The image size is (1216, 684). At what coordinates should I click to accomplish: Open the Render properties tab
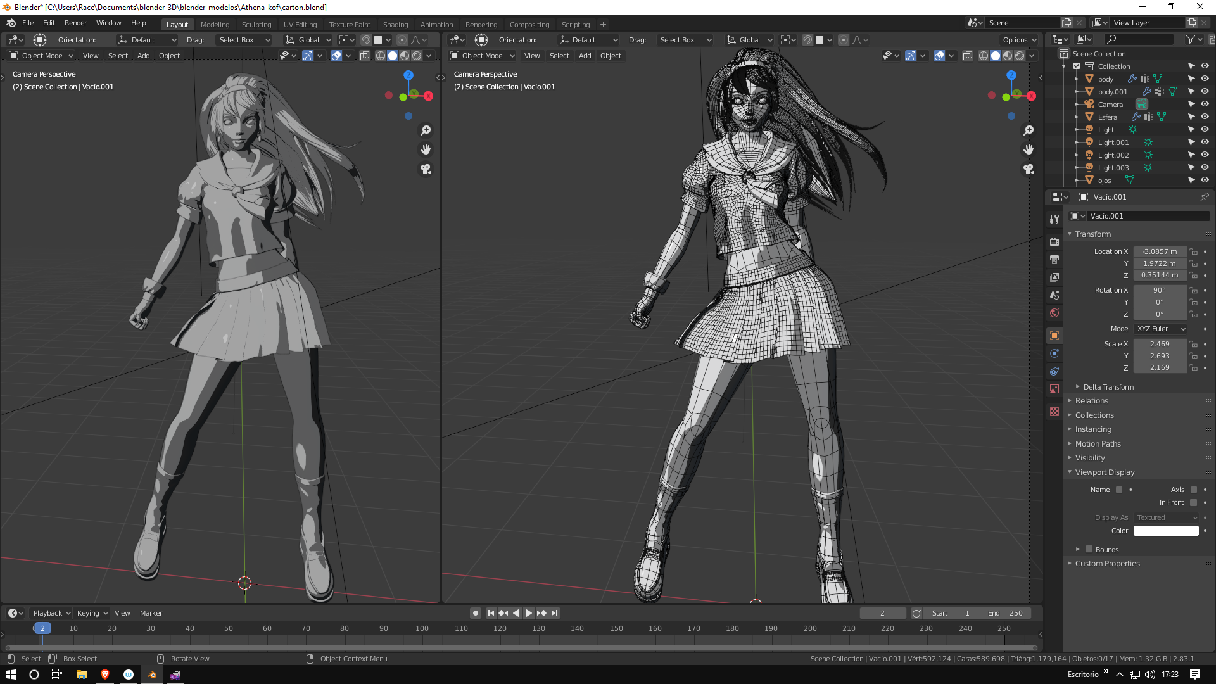[1054, 242]
